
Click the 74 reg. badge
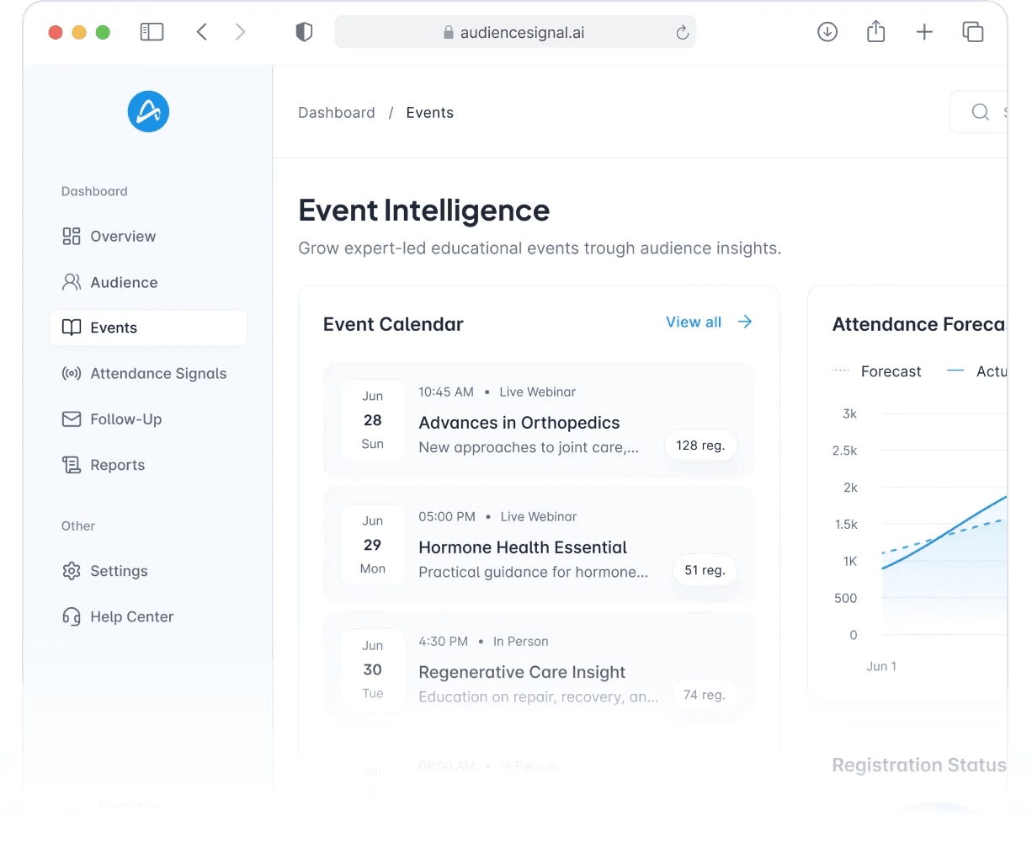point(705,695)
